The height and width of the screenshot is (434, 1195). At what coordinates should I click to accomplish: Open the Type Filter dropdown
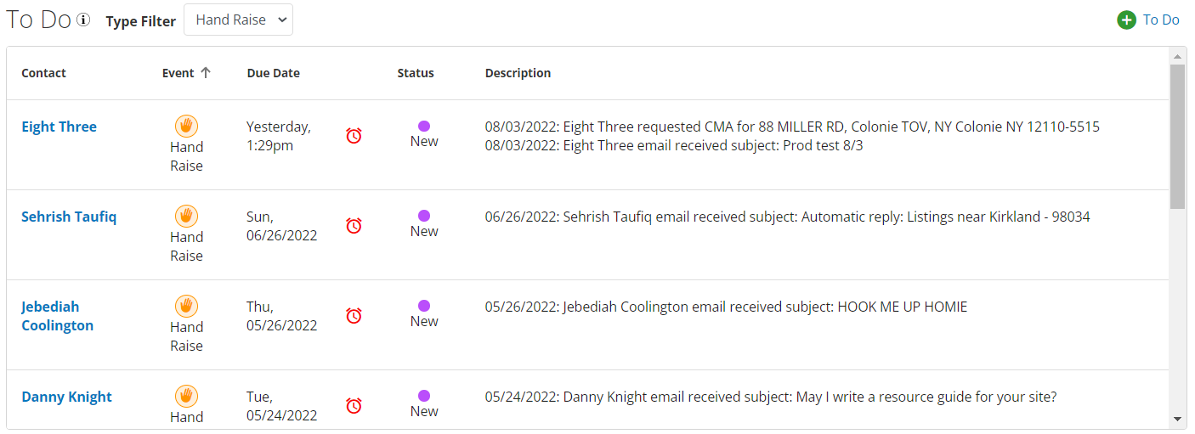coord(238,20)
